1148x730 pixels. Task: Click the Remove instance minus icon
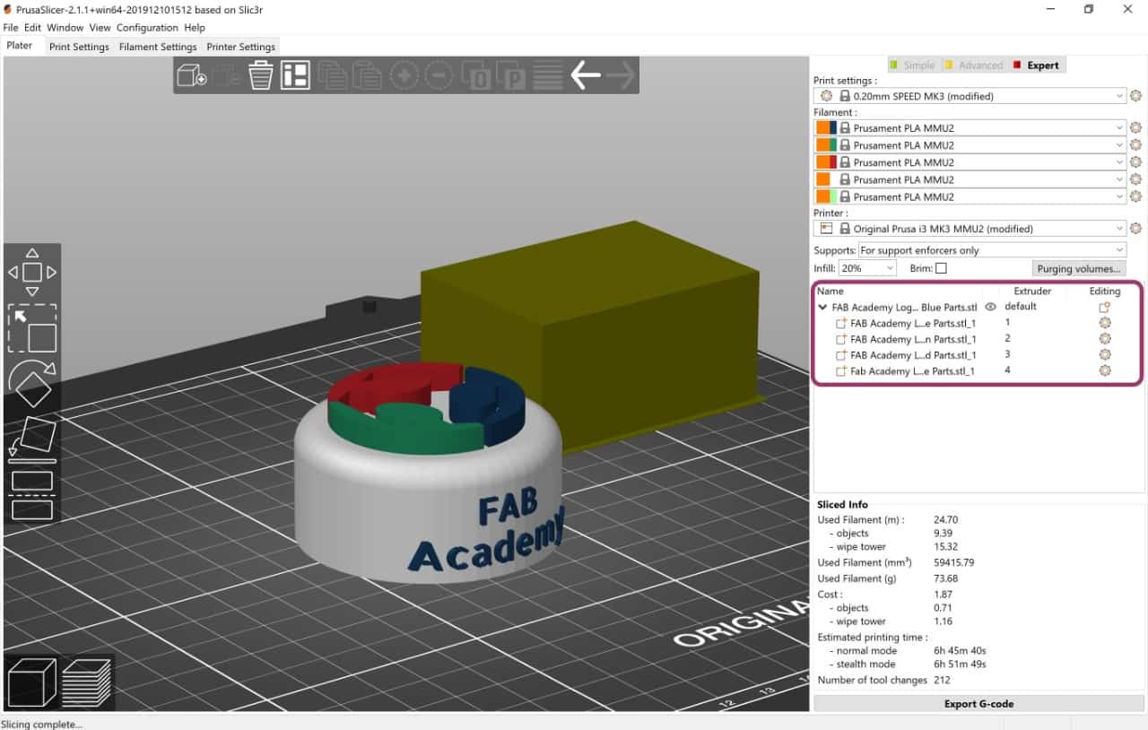[x=439, y=75]
